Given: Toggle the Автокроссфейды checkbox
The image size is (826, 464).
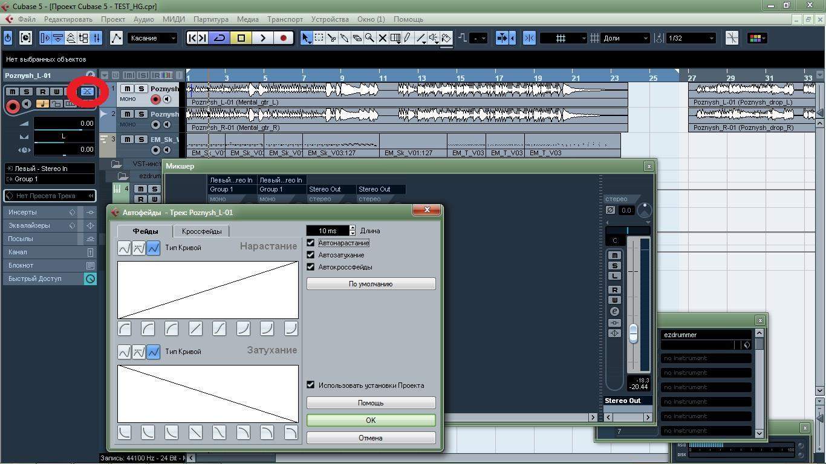Looking at the screenshot, I should pos(311,267).
